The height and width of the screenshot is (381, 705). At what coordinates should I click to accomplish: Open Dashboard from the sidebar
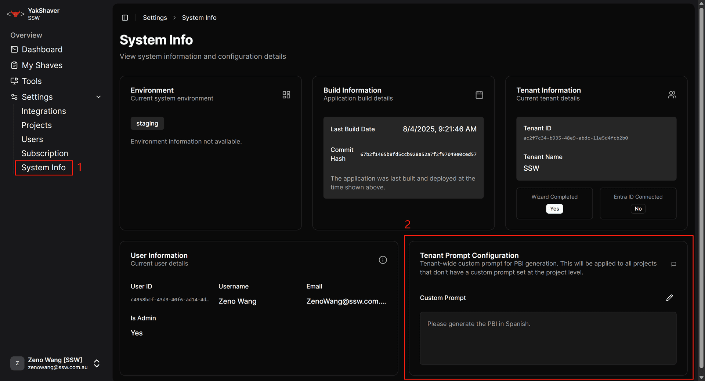tap(42, 50)
